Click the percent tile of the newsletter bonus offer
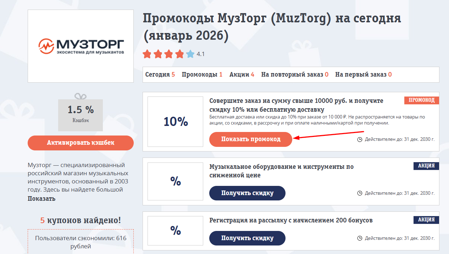 click(175, 231)
